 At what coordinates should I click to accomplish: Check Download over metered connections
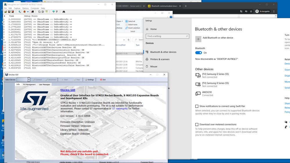click(x=197, y=124)
